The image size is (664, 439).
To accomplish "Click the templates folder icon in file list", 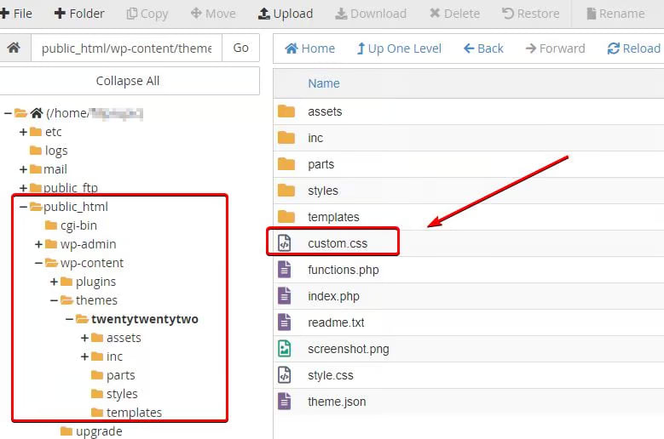I will click(286, 217).
